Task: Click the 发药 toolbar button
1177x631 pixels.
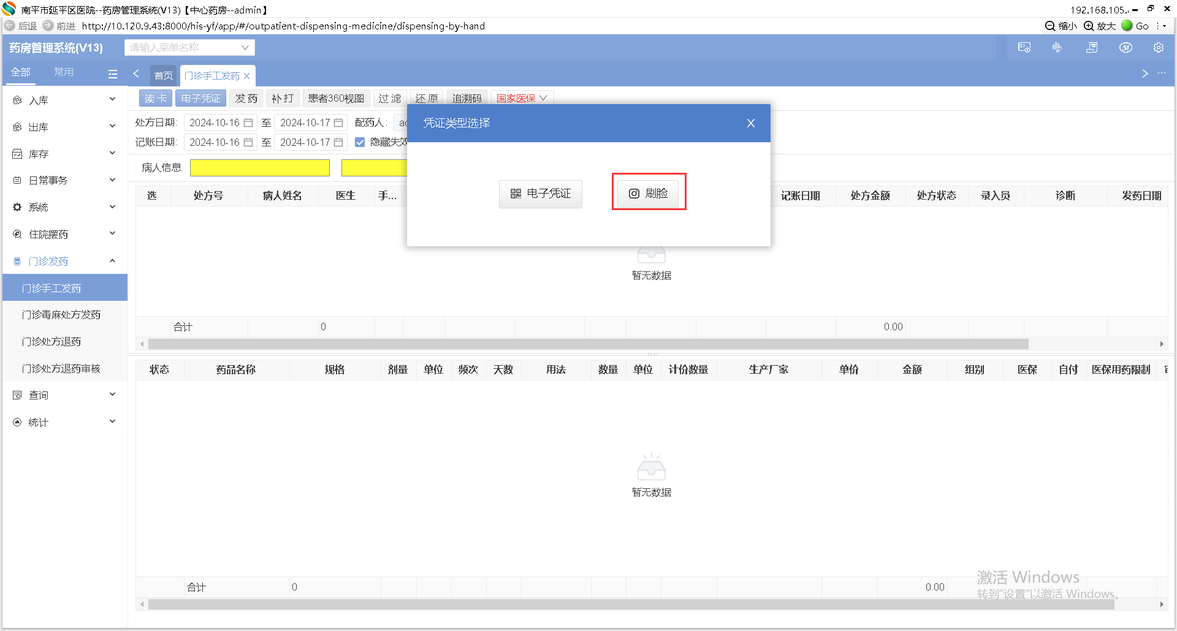Action: 246,99
